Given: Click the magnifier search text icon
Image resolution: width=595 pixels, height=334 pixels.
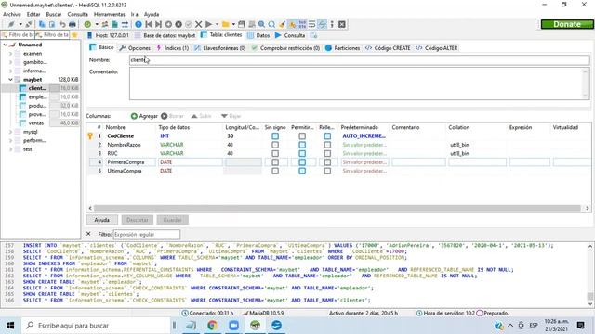Looking at the screenshot, I should [x=262, y=25].
